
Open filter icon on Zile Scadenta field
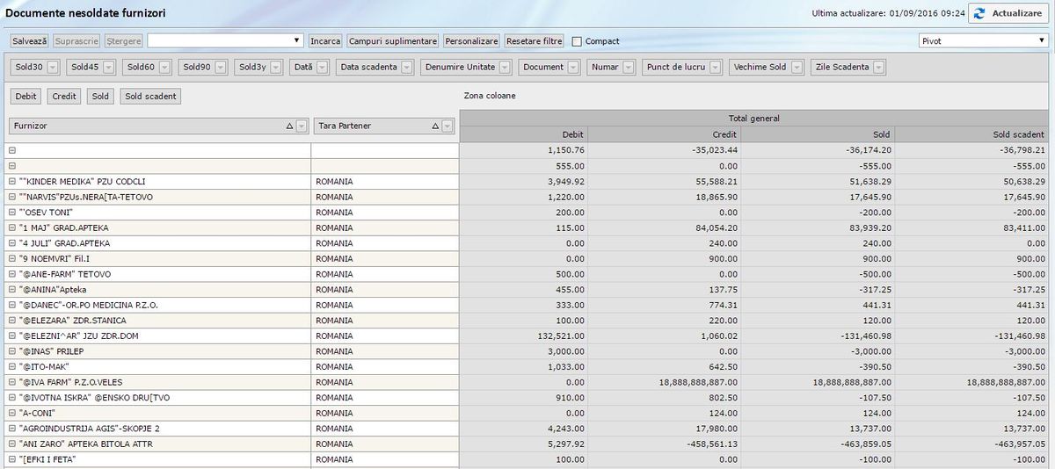tap(877, 67)
